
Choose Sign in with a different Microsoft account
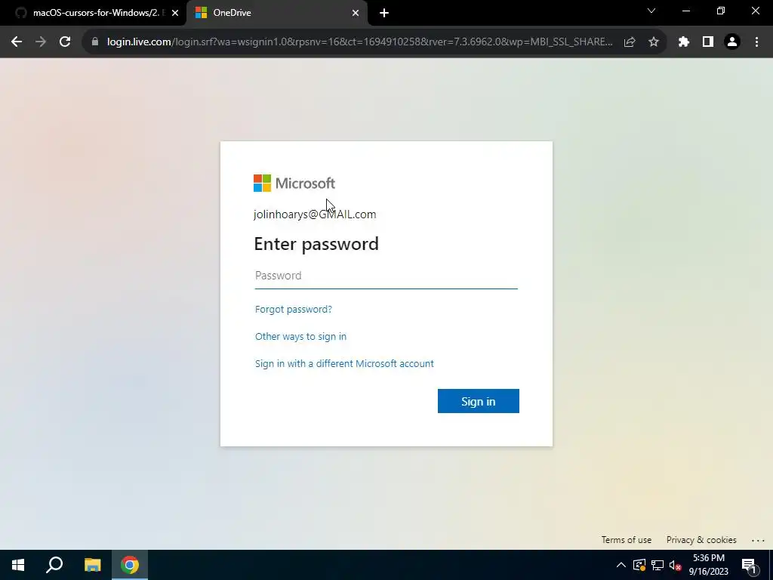tap(344, 363)
